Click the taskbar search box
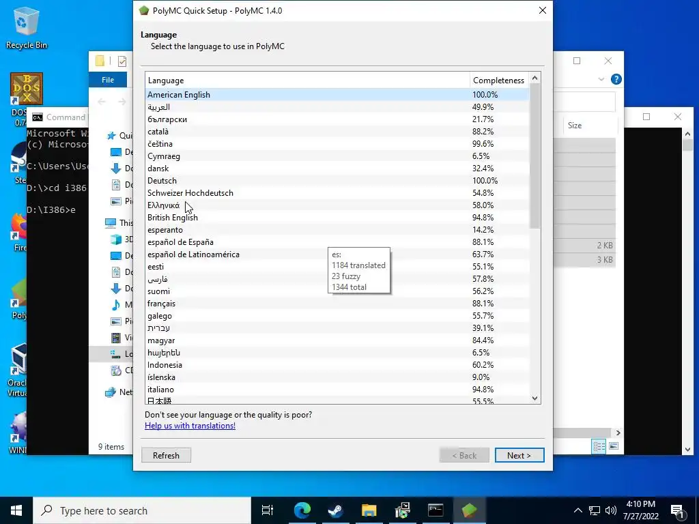 click(142, 510)
